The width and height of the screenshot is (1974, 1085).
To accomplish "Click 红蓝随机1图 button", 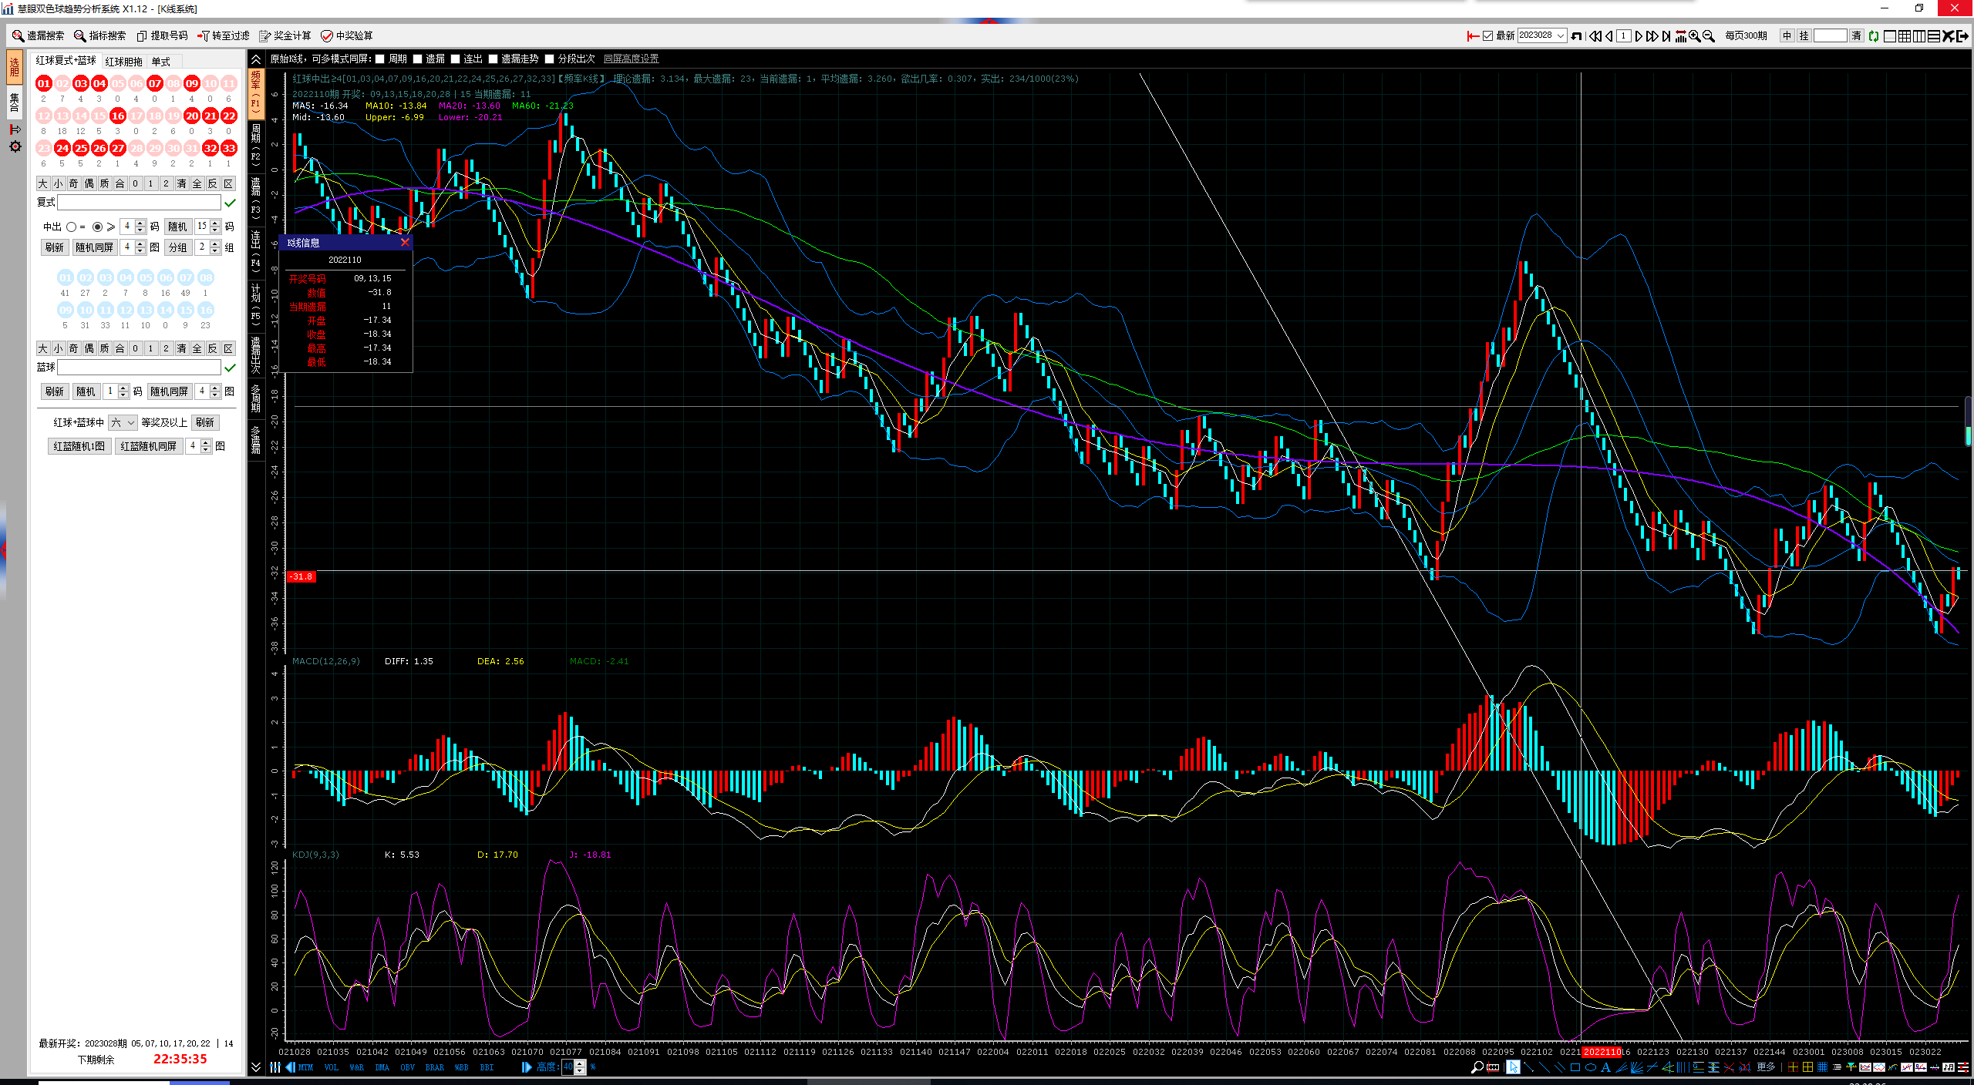I will click(79, 446).
